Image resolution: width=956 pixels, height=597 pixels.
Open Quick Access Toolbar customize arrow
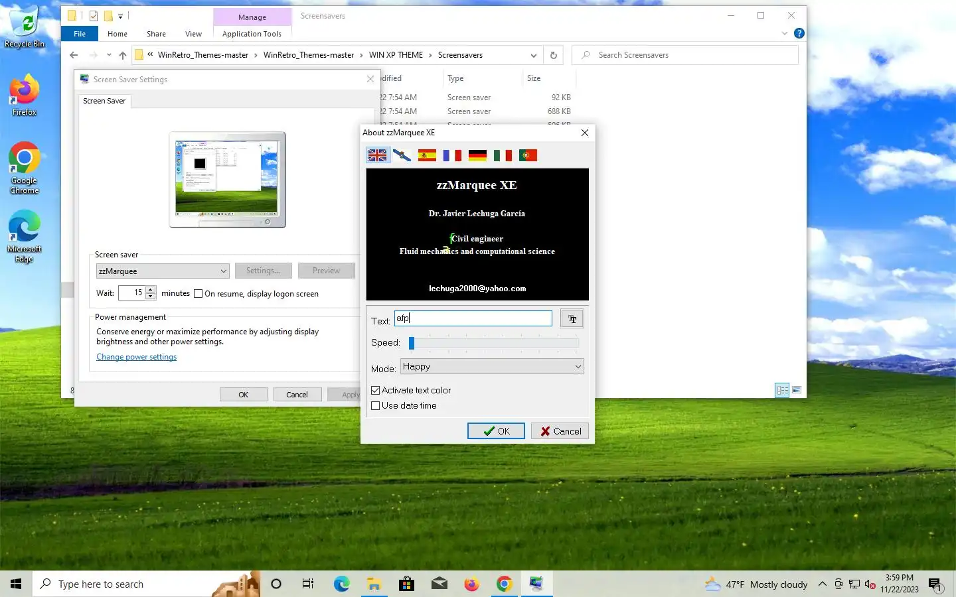[120, 16]
